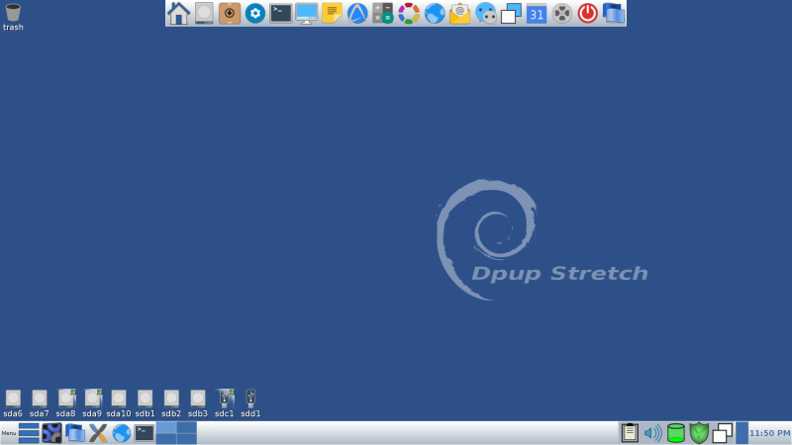
Task: Click the green firewall shield tray icon
Action: coord(699,433)
